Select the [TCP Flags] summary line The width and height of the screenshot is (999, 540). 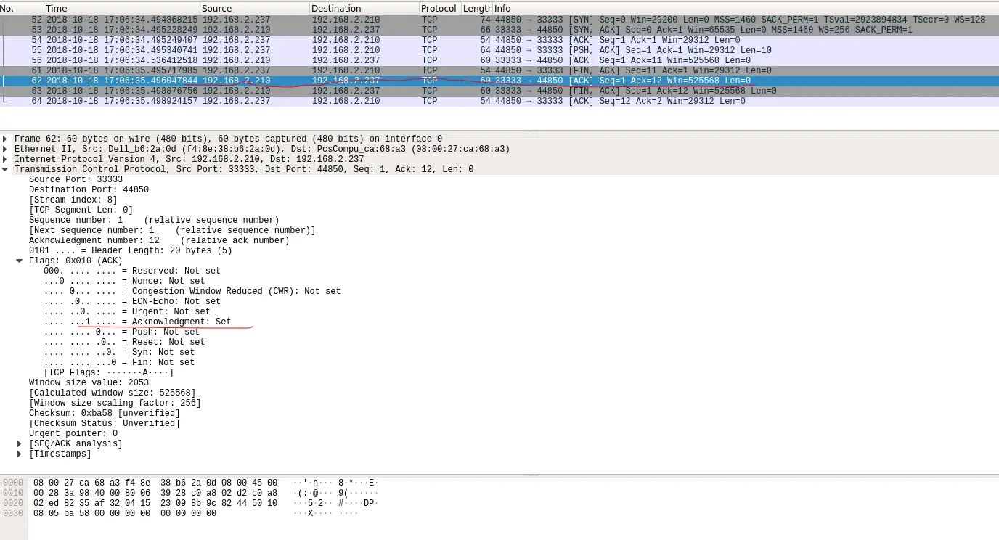[109, 372]
